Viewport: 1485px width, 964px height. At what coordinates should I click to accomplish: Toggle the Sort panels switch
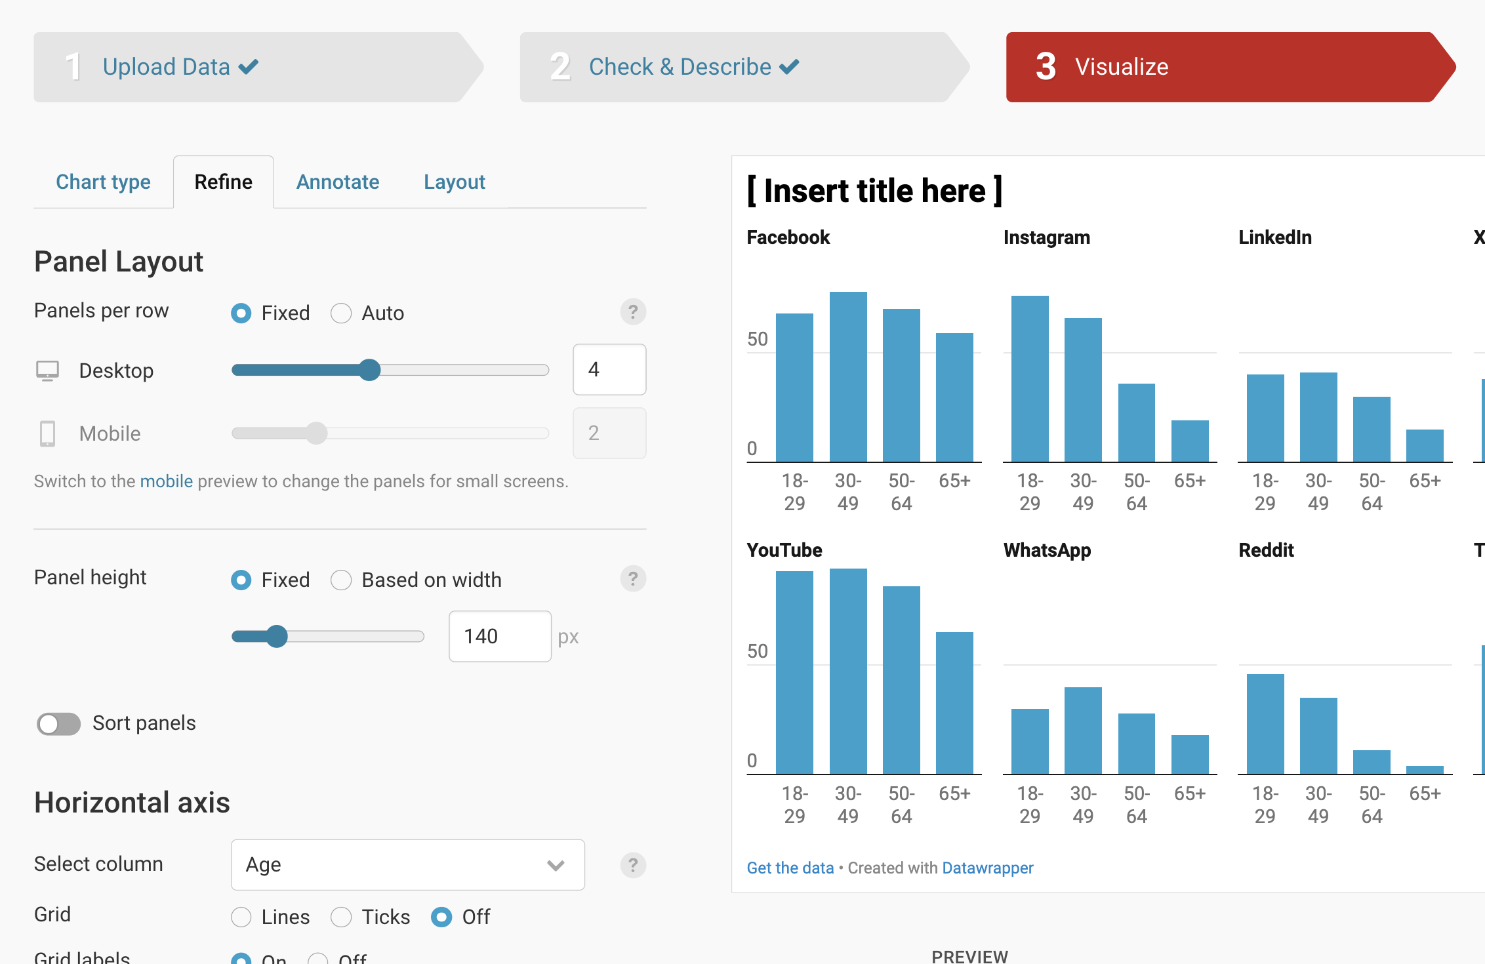click(x=58, y=723)
